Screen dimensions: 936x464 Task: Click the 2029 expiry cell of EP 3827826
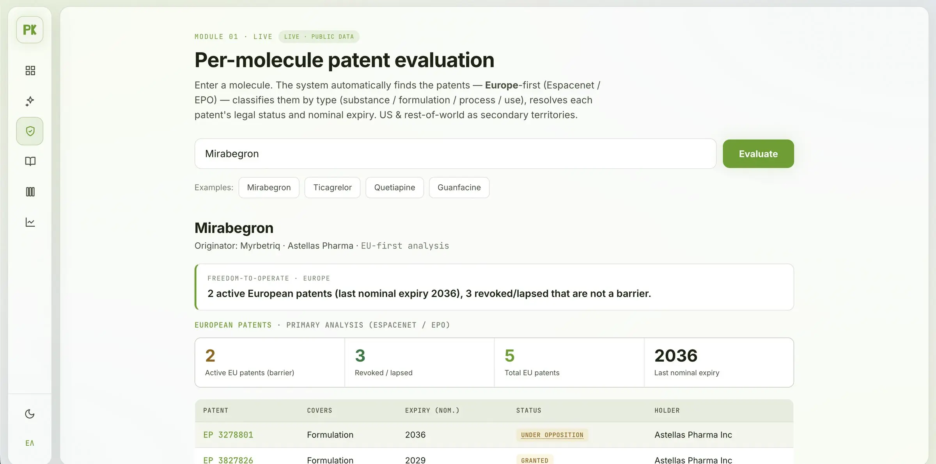pyautogui.click(x=415, y=460)
